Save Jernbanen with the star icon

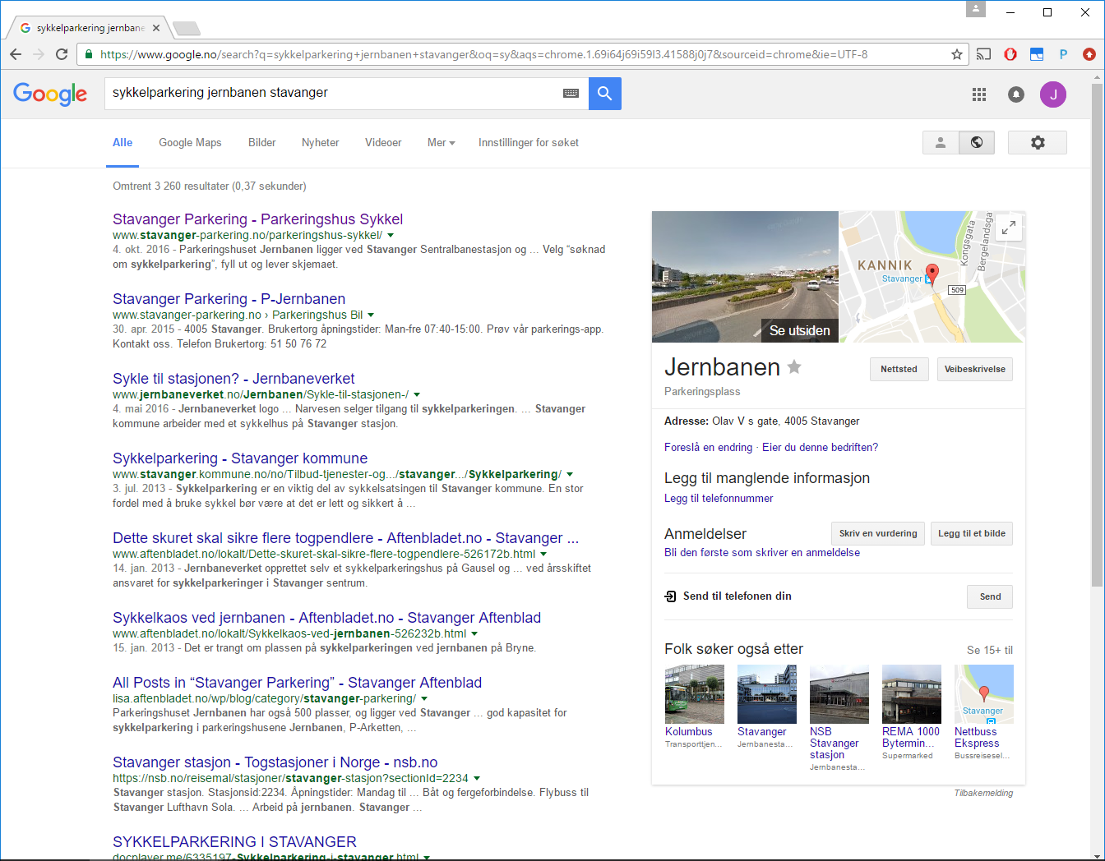pyautogui.click(x=794, y=366)
